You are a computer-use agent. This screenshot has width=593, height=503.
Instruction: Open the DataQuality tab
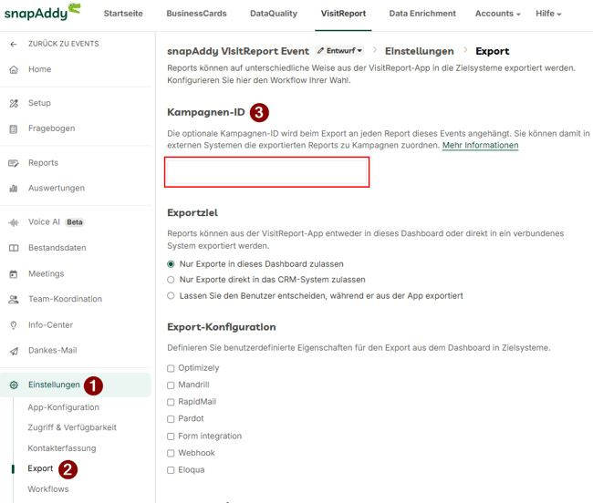(x=274, y=14)
